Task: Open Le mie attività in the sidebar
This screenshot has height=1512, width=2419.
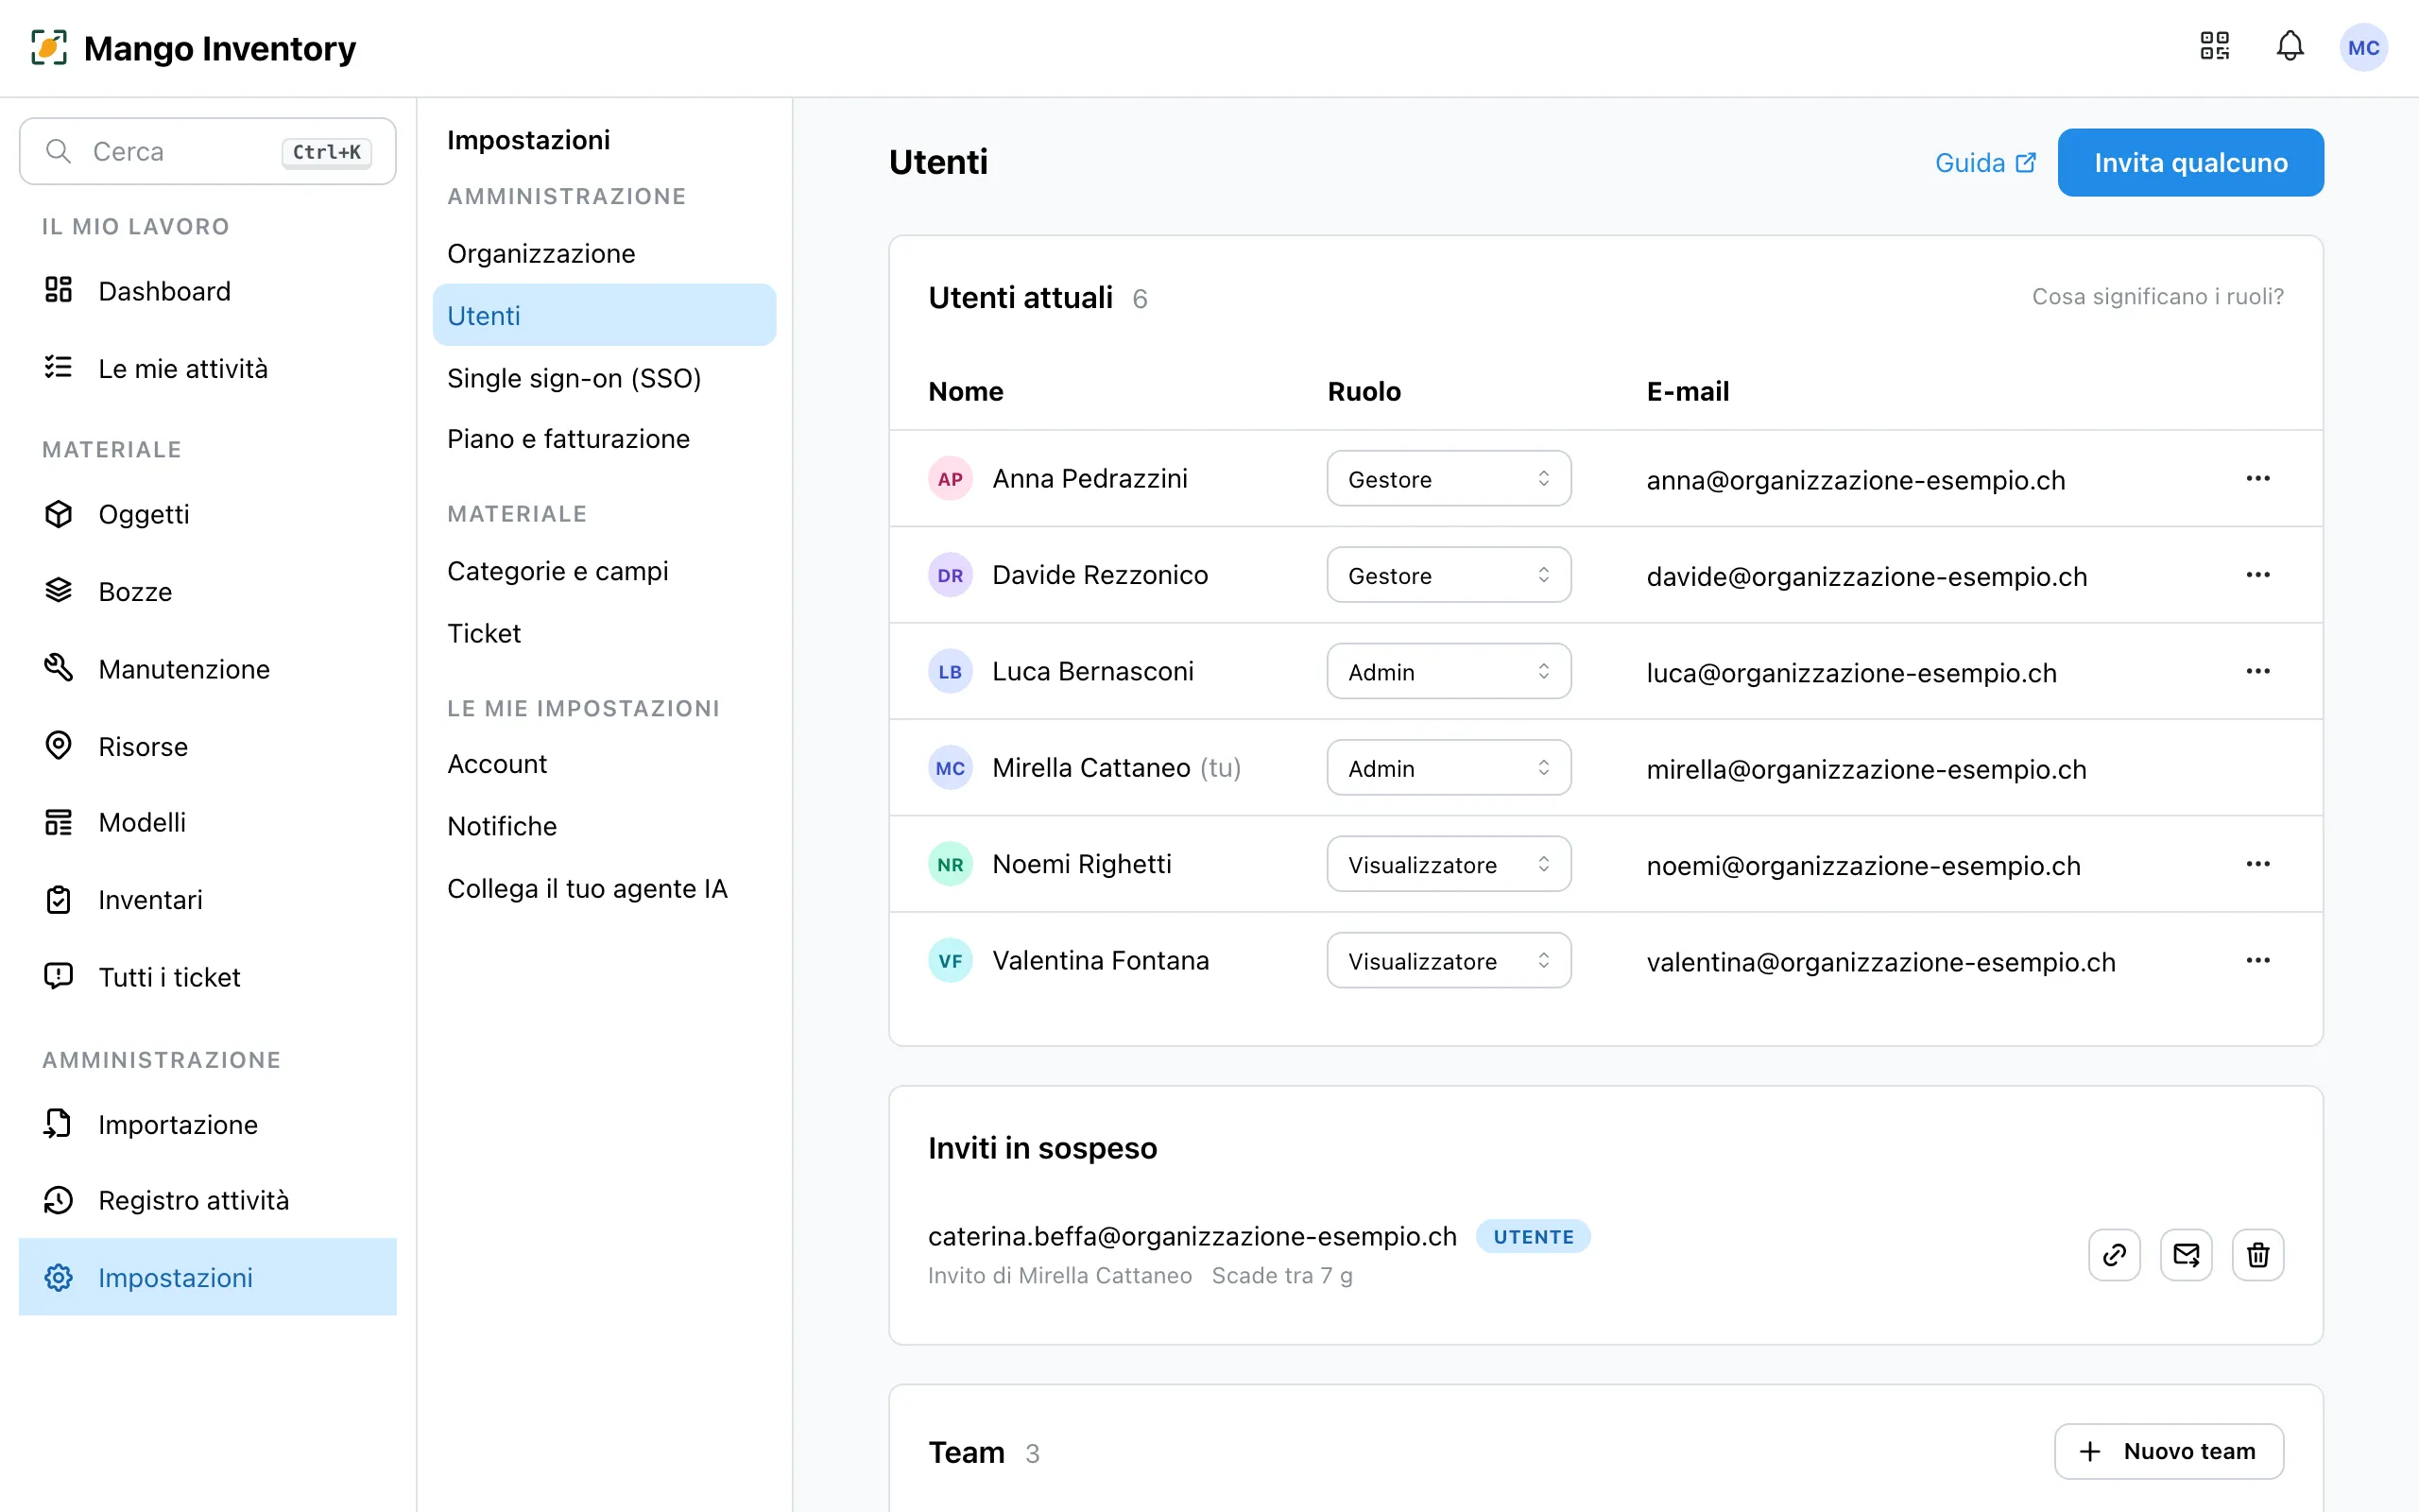Action: 208,368
